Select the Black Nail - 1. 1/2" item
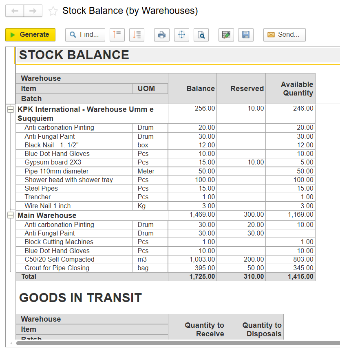This screenshot has height=351, width=340. (52, 145)
